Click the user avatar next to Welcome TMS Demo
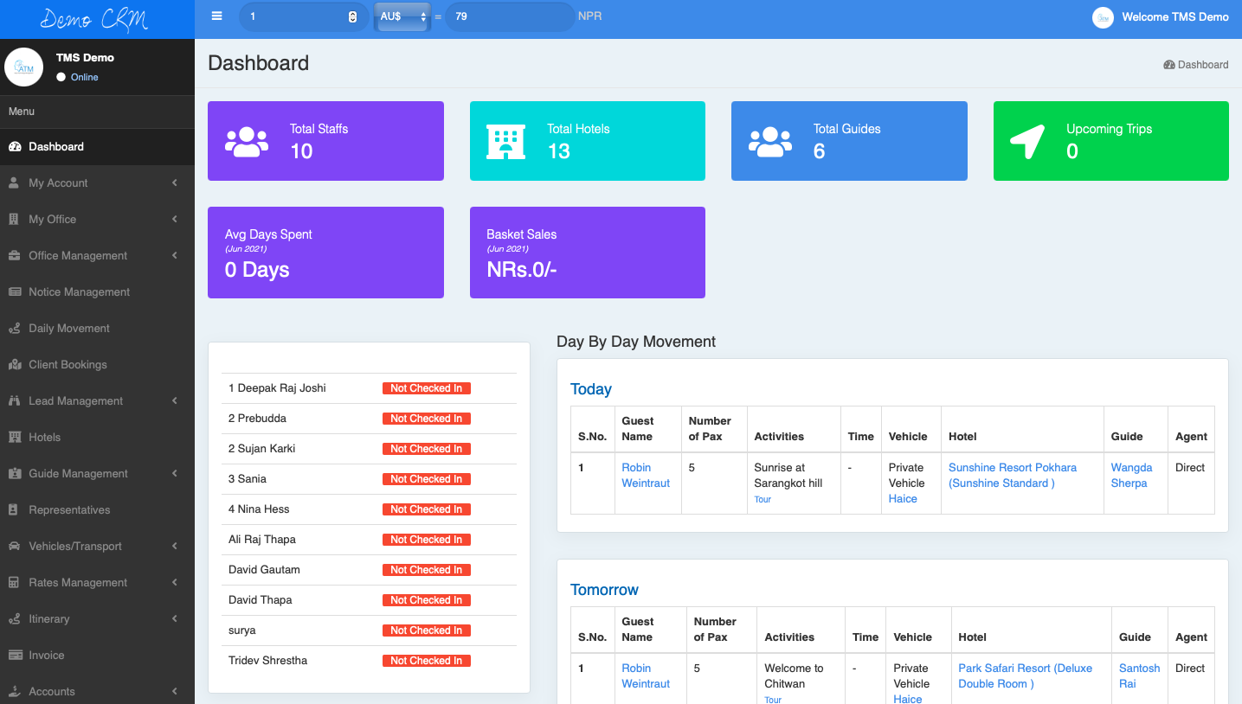 1103,17
